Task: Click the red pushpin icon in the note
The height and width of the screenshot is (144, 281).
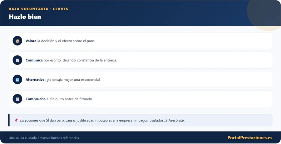Action: tap(16, 120)
